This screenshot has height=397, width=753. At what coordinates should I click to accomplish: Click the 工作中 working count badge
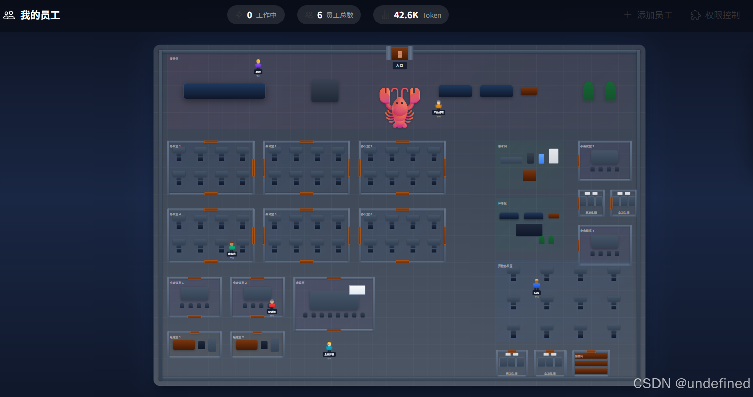tap(255, 15)
